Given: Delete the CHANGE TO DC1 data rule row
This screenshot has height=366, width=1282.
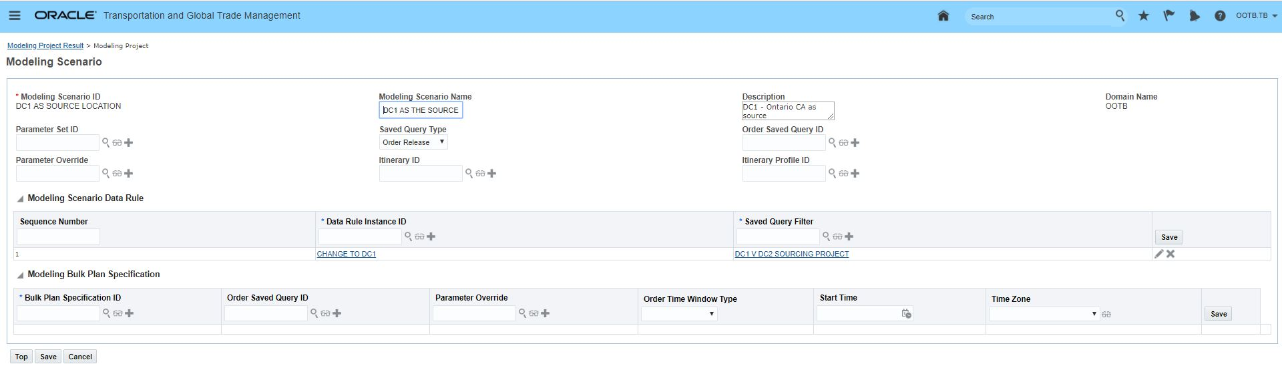Looking at the screenshot, I should [1170, 254].
